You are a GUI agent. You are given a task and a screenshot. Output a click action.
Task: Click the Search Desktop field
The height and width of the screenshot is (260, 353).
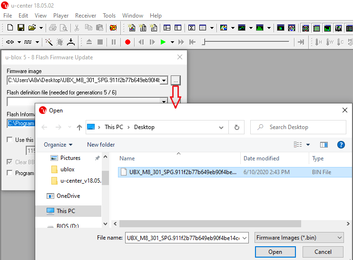[298, 127]
